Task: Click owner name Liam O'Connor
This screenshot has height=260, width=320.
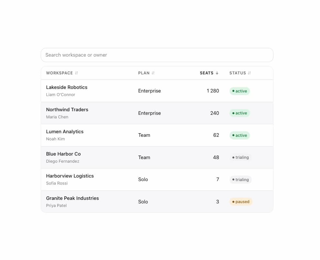Action: tap(61, 94)
